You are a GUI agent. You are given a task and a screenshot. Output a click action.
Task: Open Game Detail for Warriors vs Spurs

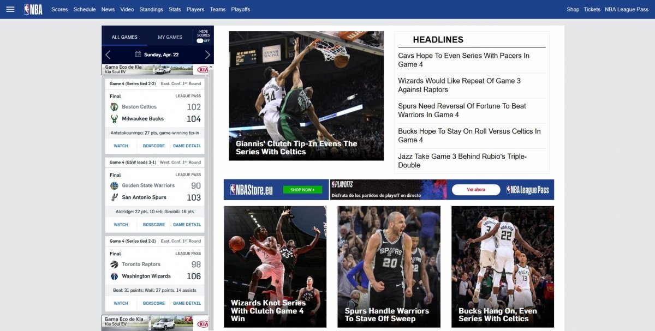coord(187,225)
